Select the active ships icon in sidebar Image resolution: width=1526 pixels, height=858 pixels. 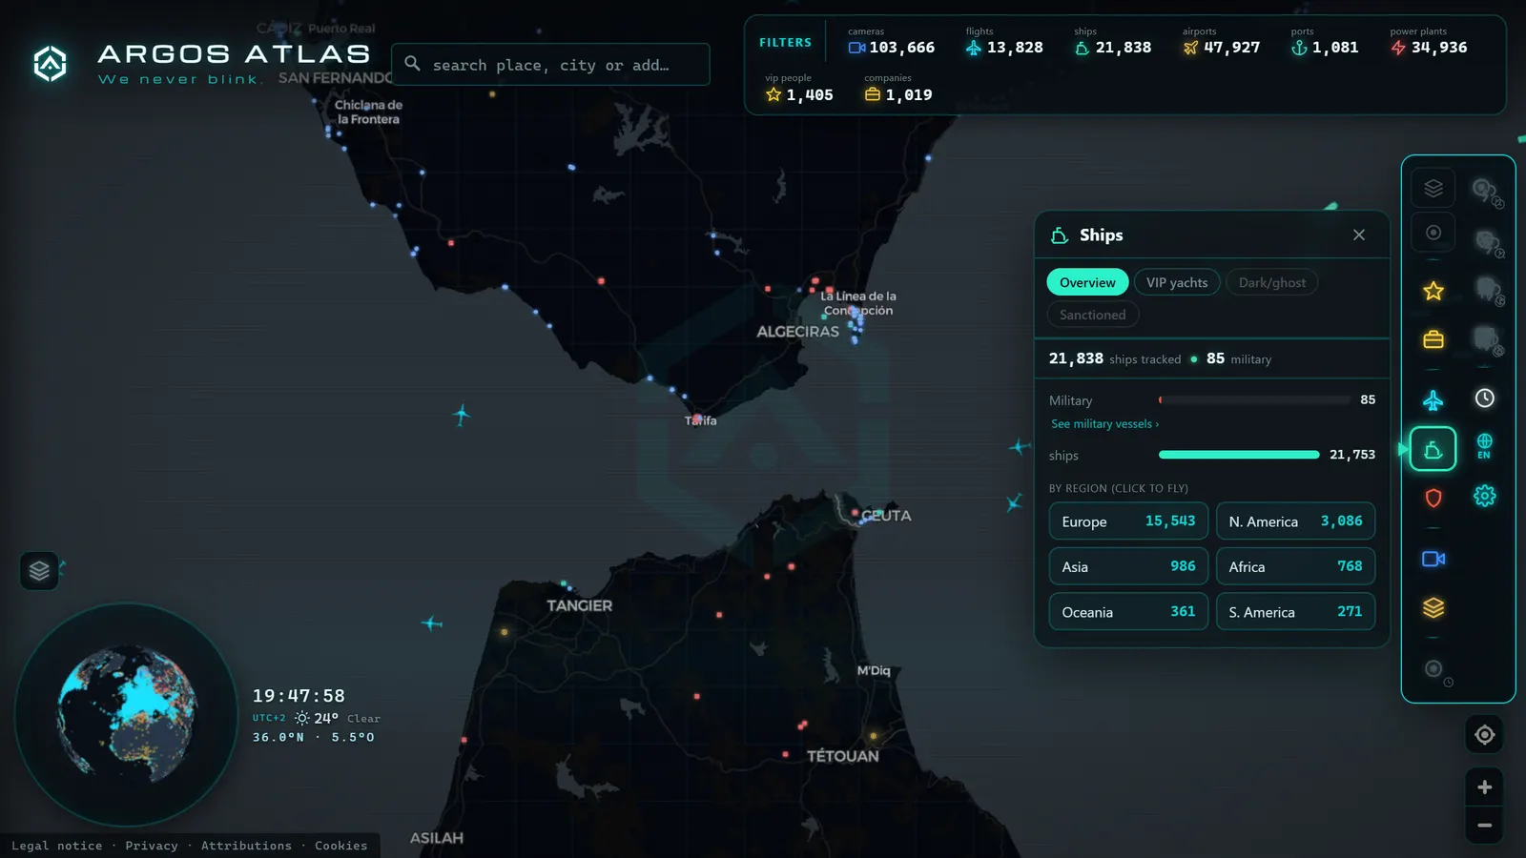point(1433,449)
